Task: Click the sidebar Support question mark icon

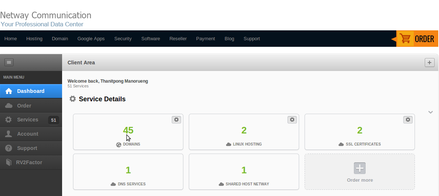Action: tap(9, 148)
